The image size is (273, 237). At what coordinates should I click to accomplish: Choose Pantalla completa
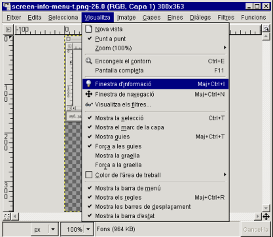pyautogui.click(x=155, y=71)
